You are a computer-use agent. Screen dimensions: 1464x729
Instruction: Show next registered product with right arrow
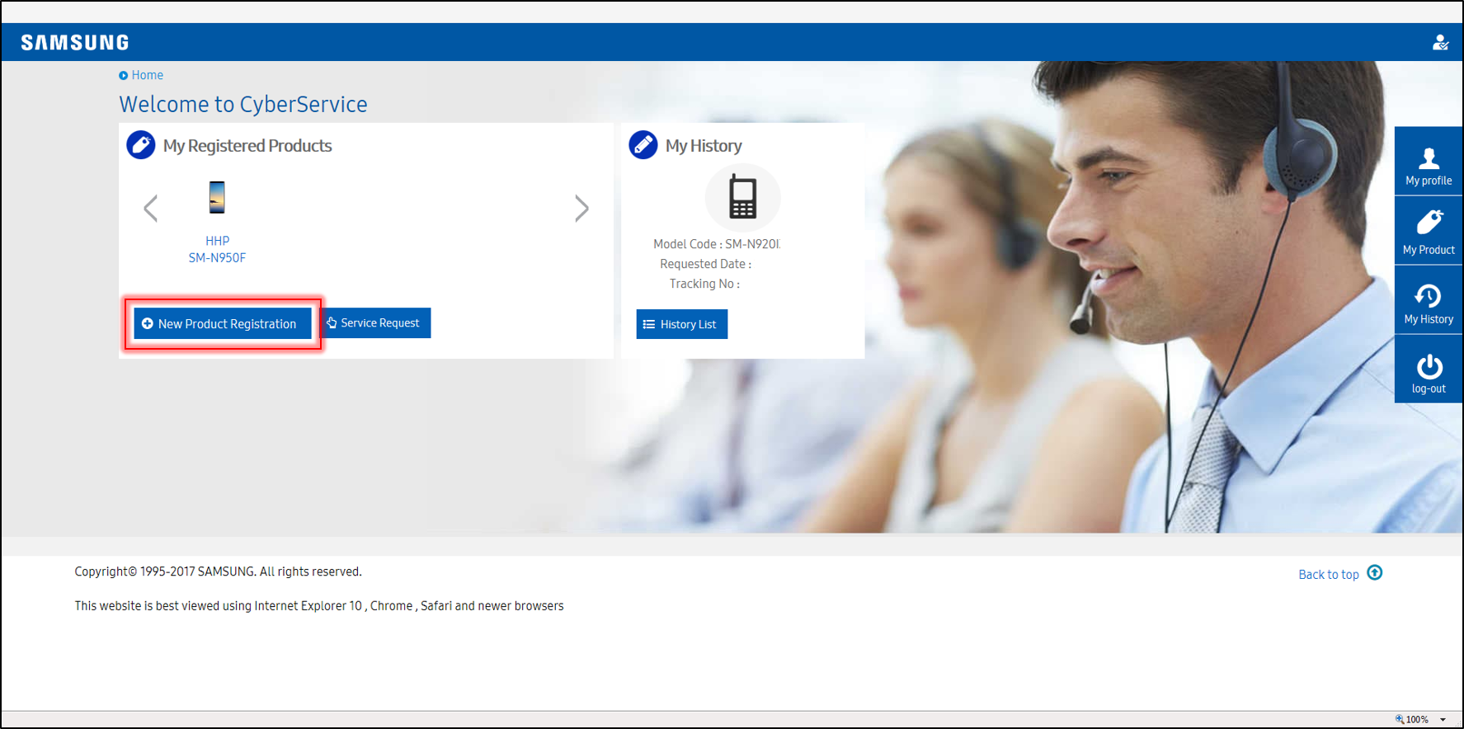tap(581, 209)
